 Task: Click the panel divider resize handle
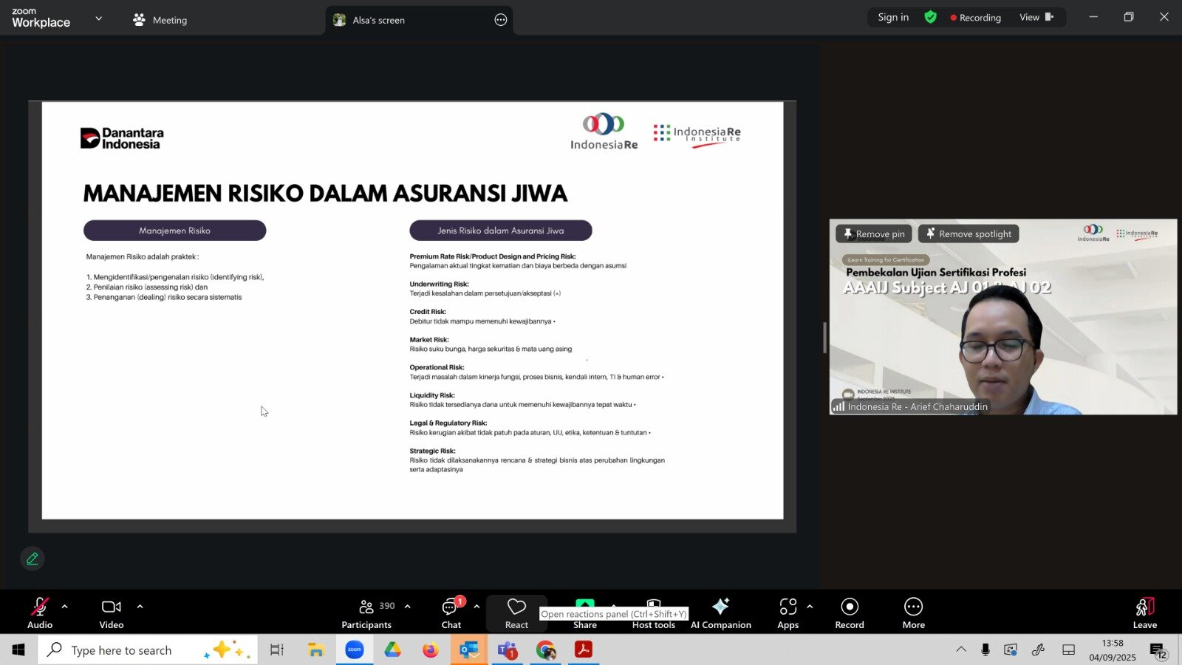824,338
